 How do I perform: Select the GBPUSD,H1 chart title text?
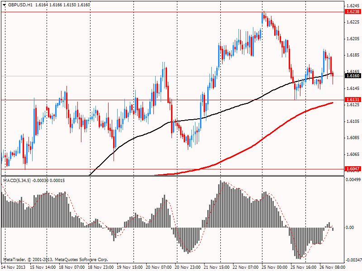pyautogui.click(x=20, y=5)
